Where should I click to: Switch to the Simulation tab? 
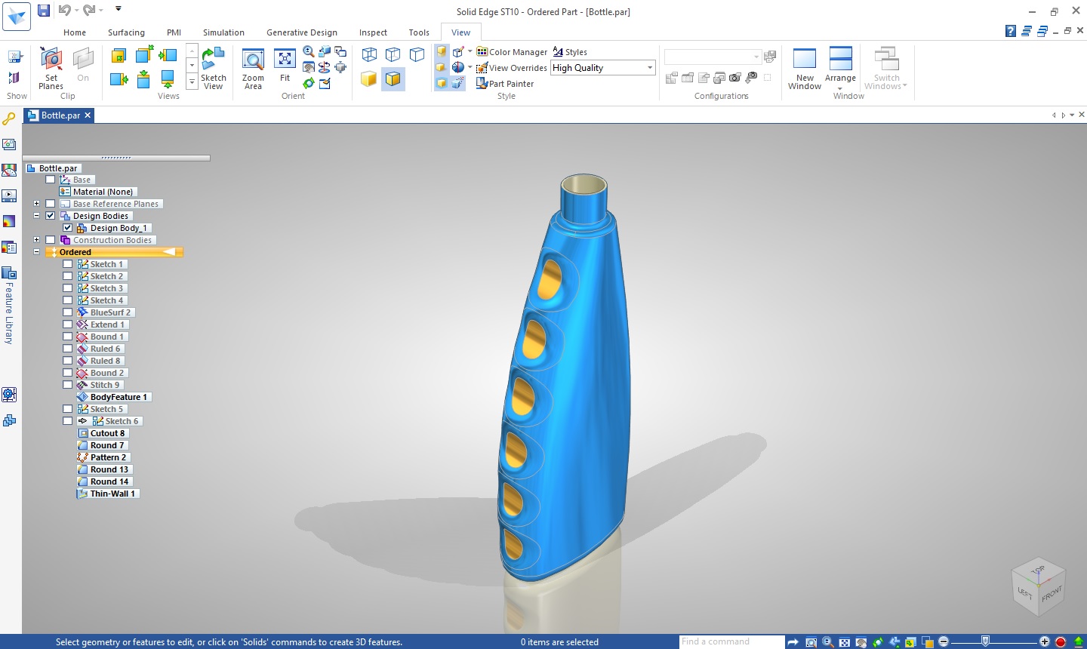[223, 32]
